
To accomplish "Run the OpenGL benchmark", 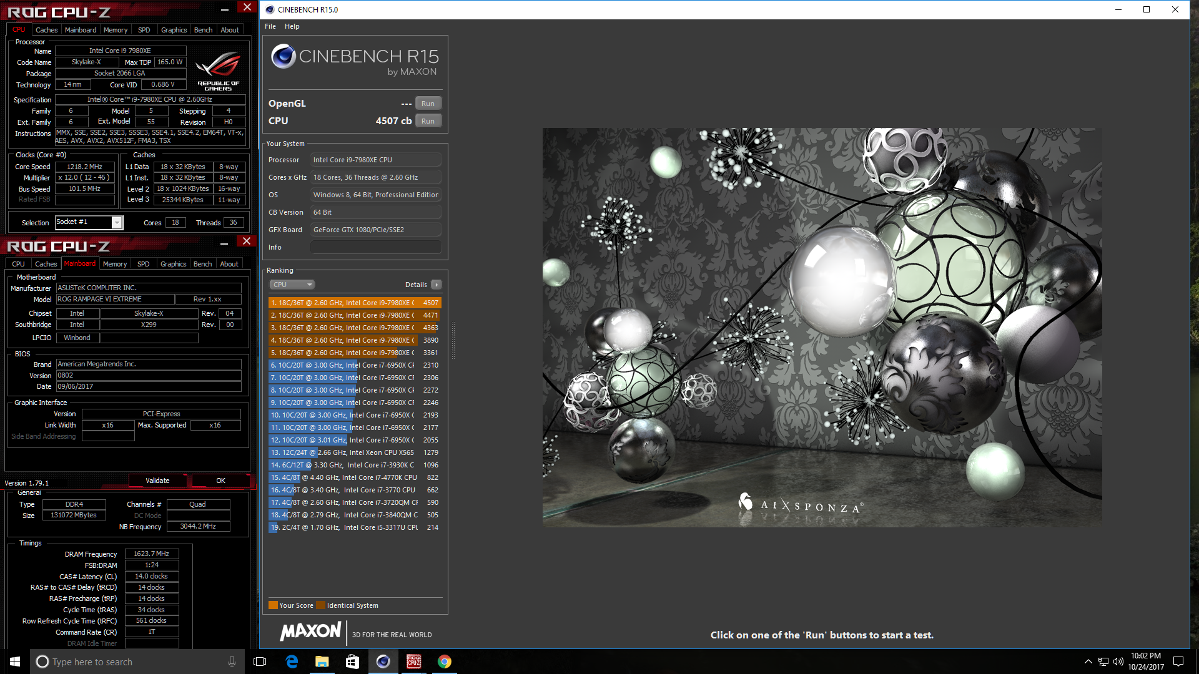I will point(428,104).
